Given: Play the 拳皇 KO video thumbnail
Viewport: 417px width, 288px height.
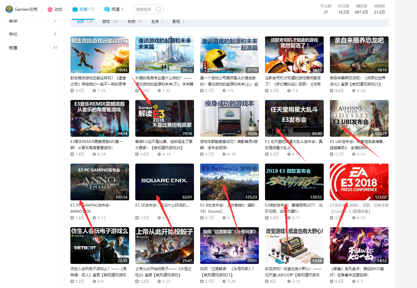Looking at the screenshot, I should [x=359, y=246].
